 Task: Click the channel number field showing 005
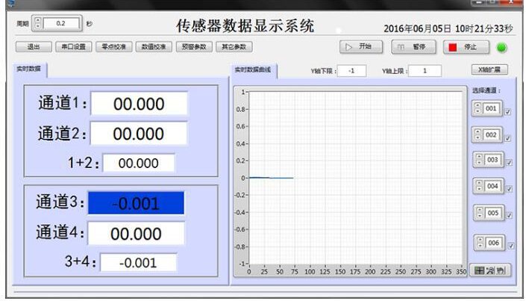click(x=493, y=213)
